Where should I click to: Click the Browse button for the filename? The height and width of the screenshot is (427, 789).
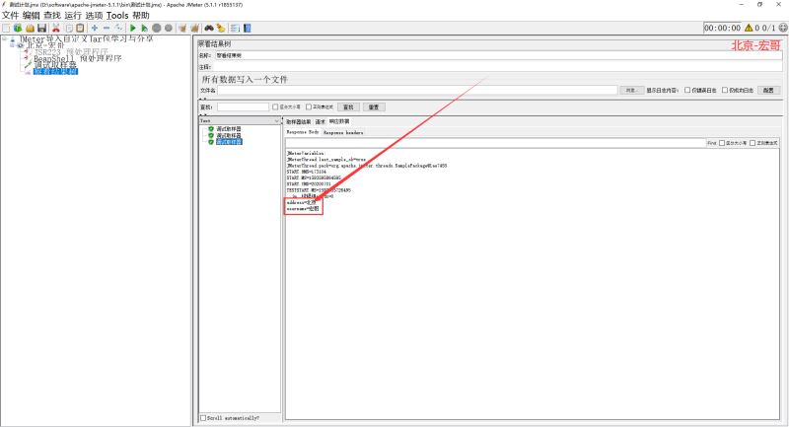pos(631,90)
